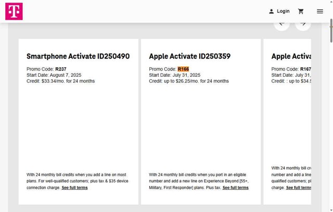Click the Login link
Image resolution: width=333 pixels, height=212 pixels.
click(283, 11)
